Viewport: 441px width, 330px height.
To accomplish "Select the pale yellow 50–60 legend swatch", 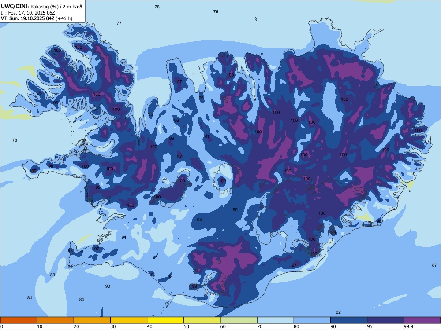I will [x=202, y=320].
